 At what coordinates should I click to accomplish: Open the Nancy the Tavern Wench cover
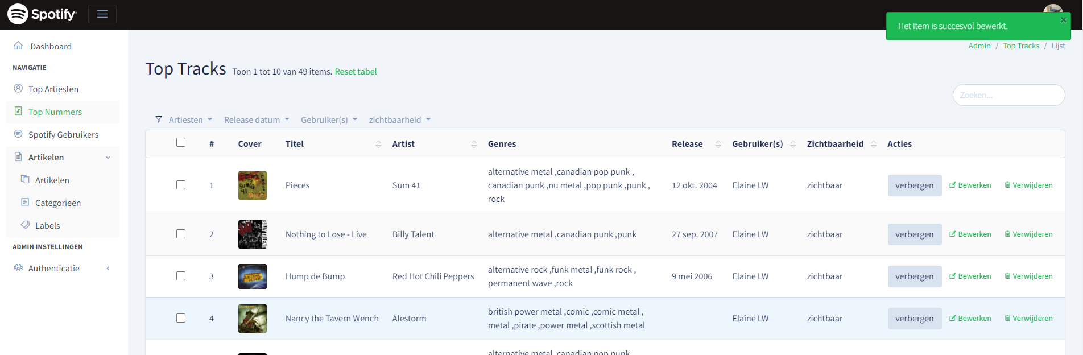253,319
